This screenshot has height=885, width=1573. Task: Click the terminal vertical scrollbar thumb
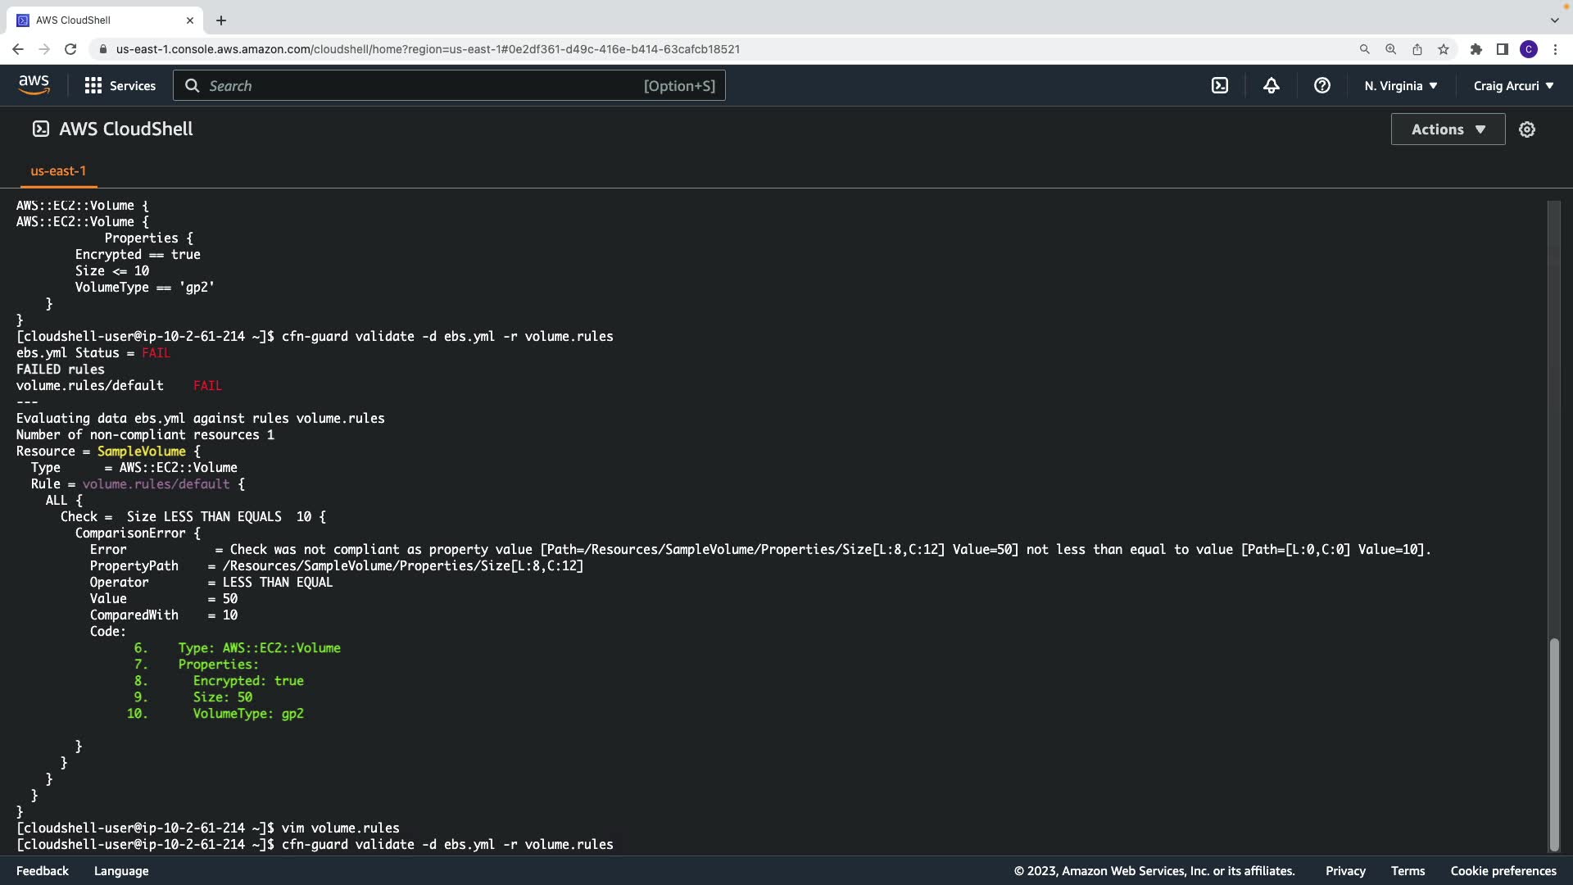(1553, 744)
